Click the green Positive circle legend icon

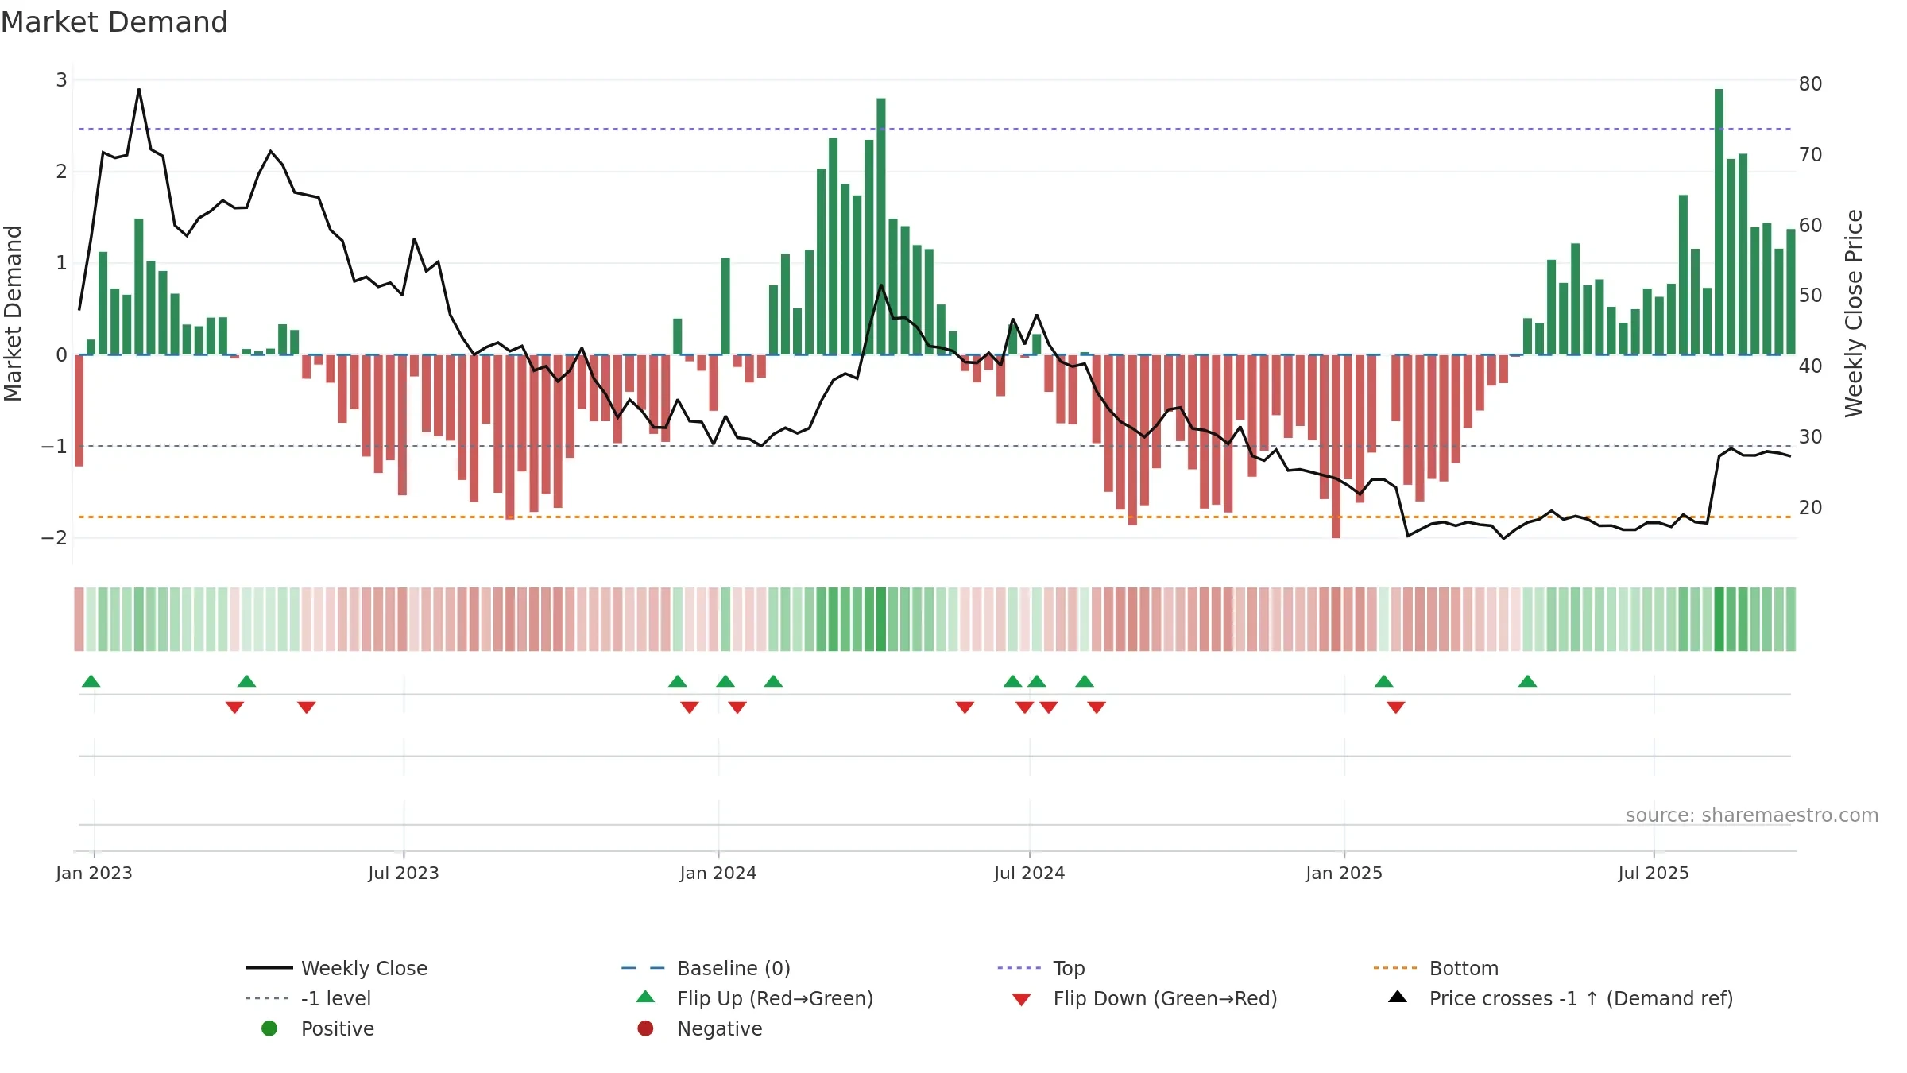269,1028
